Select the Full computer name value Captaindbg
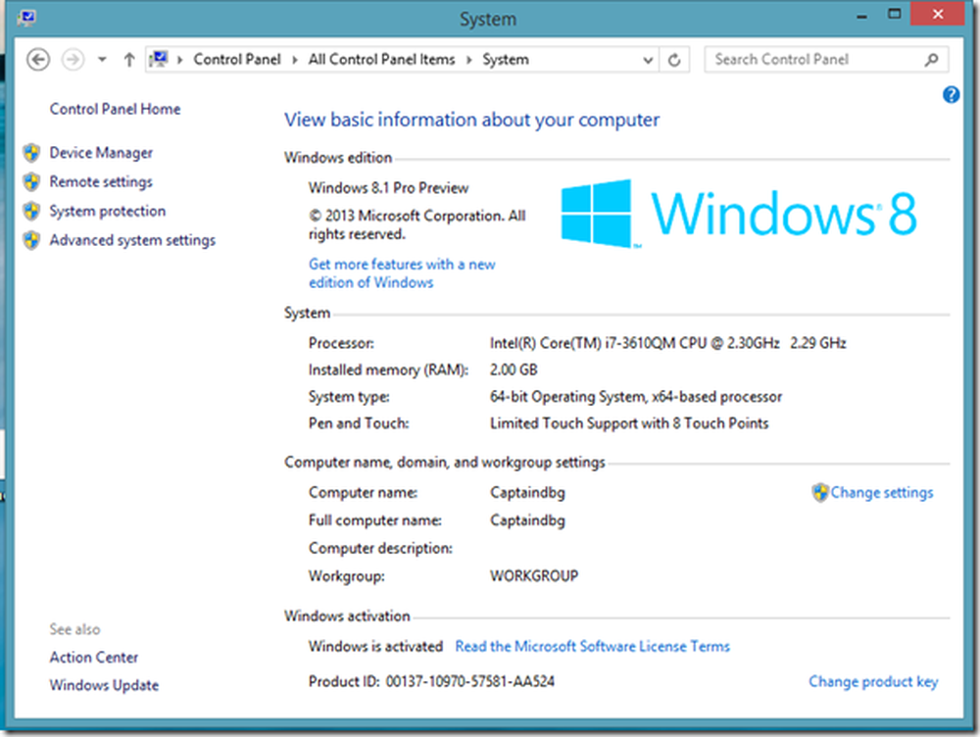This screenshot has height=737, width=980. pos(527,520)
